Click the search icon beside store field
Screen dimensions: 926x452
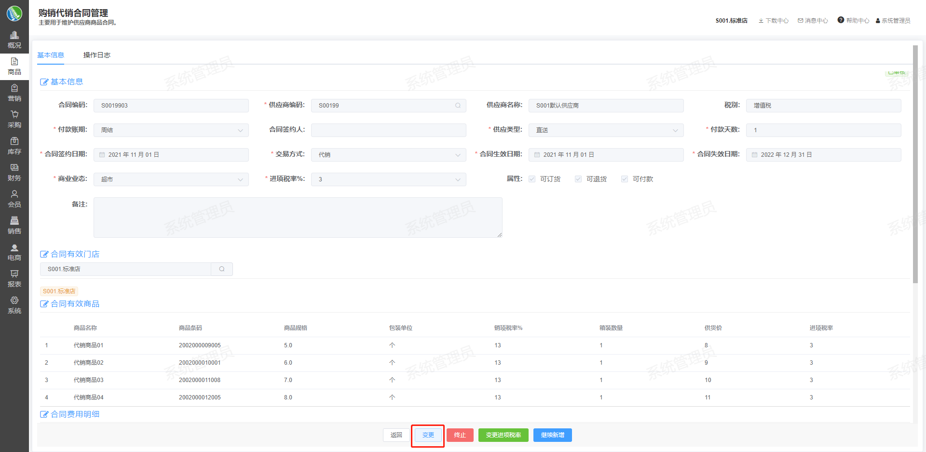pyautogui.click(x=222, y=269)
